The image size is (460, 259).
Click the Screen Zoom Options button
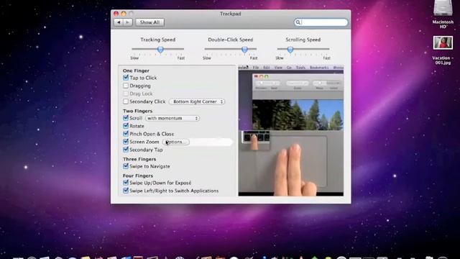click(x=176, y=142)
